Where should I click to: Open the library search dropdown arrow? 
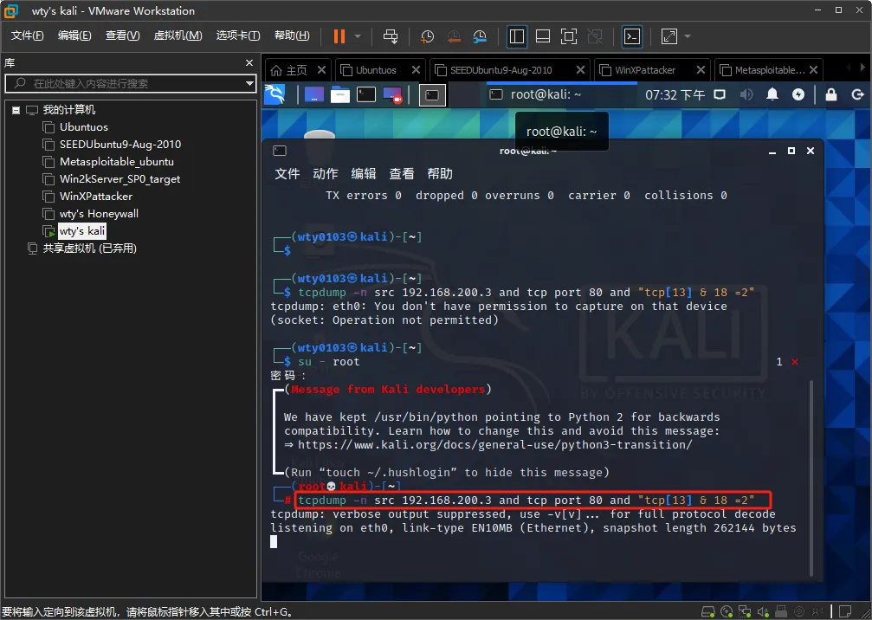pyautogui.click(x=249, y=83)
